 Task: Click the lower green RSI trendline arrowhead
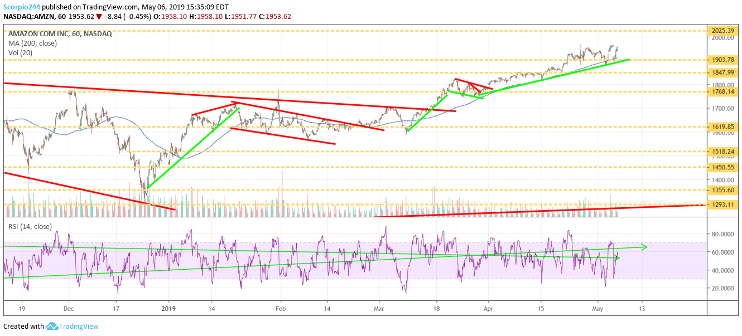tap(617, 257)
